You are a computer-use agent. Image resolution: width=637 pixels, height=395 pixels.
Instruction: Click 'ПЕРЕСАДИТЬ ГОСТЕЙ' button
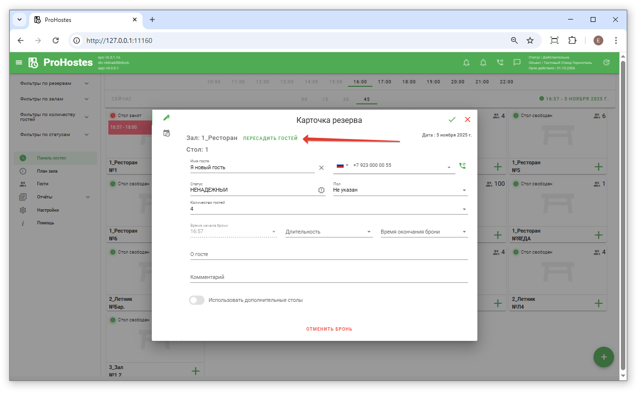click(x=270, y=138)
